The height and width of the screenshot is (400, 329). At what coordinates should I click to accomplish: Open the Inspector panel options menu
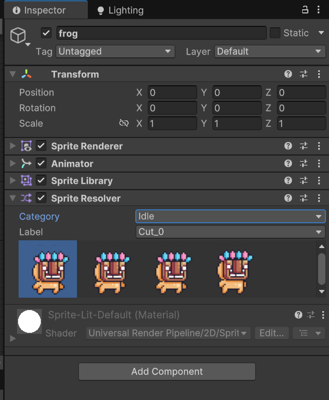(x=319, y=10)
